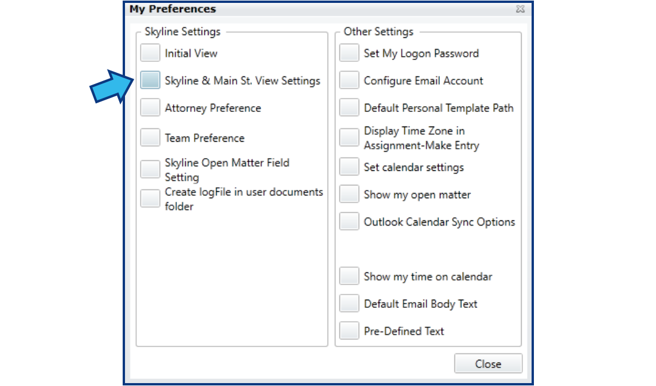The height and width of the screenshot is (386, 656).
Task: Open Attorney Preference square button
Action: click(x=150, y=107)
